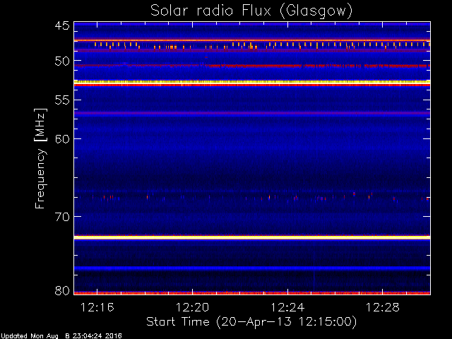Click the 'Updated Mon Aug 8 23:04:24 2016' timestamp
Image resolution: width=452 pixels, height=339 pixels.
(61, 336)
